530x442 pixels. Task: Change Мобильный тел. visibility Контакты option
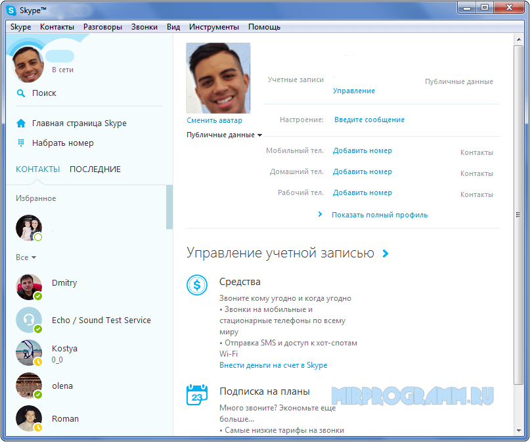click(477, 153)
